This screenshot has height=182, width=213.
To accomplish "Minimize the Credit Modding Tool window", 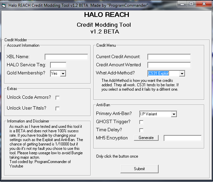I will pyautogui.click(x=182, y=4).
